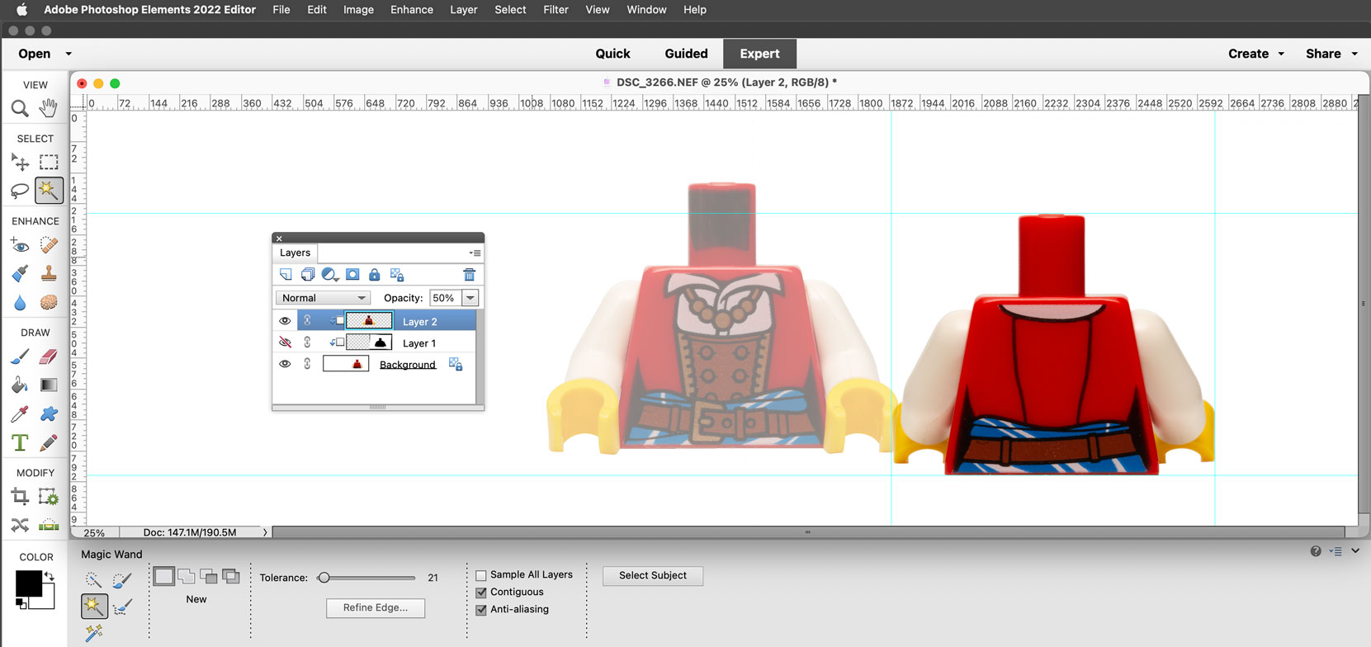Delete layer with the trash icon
Viewport: 1371px width, 647px height.
pos(469,275)
